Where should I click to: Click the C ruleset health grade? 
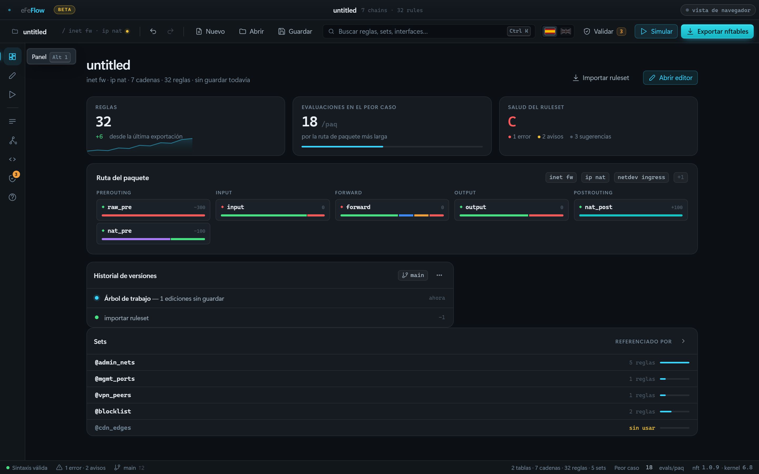(512, 122)
